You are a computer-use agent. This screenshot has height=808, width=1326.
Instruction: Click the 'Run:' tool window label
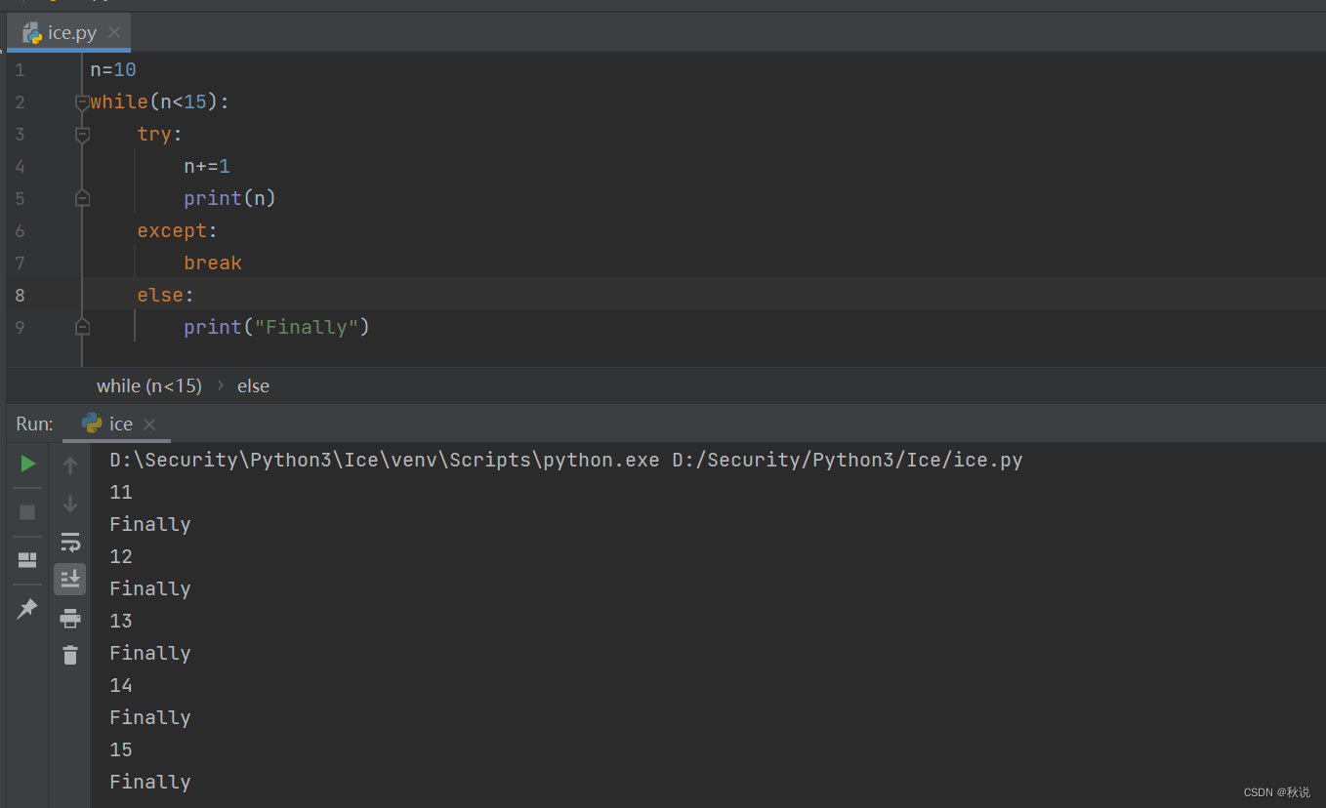pos(35,424)
